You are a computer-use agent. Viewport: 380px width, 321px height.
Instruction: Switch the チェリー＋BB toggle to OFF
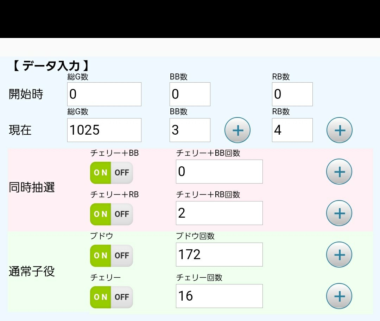coord(121,173)
